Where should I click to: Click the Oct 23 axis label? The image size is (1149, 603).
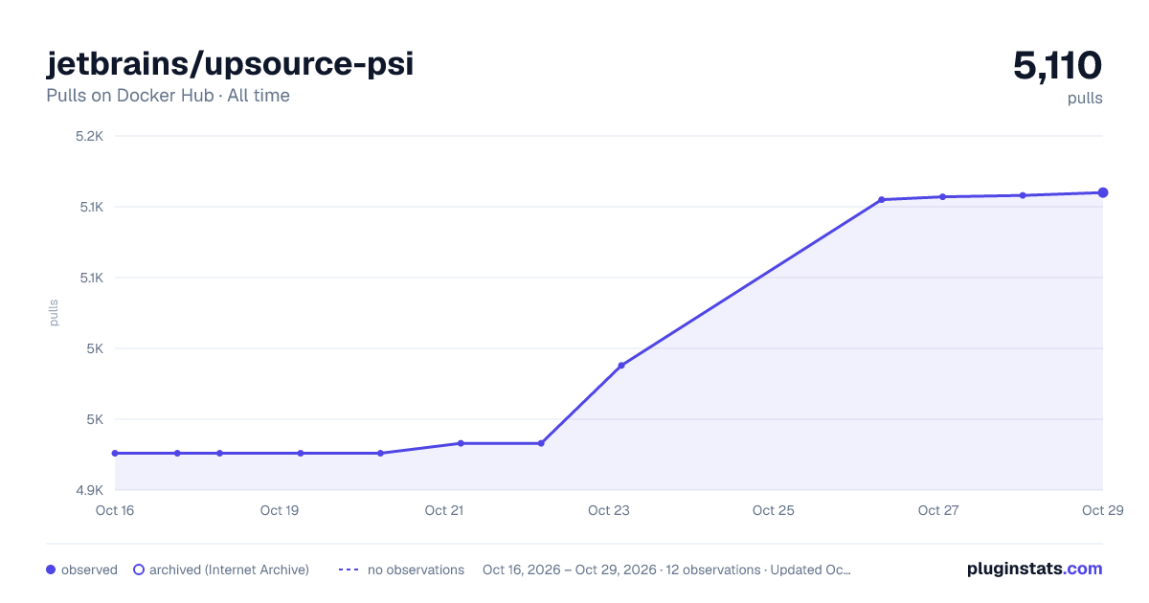(x=609, y=510)
